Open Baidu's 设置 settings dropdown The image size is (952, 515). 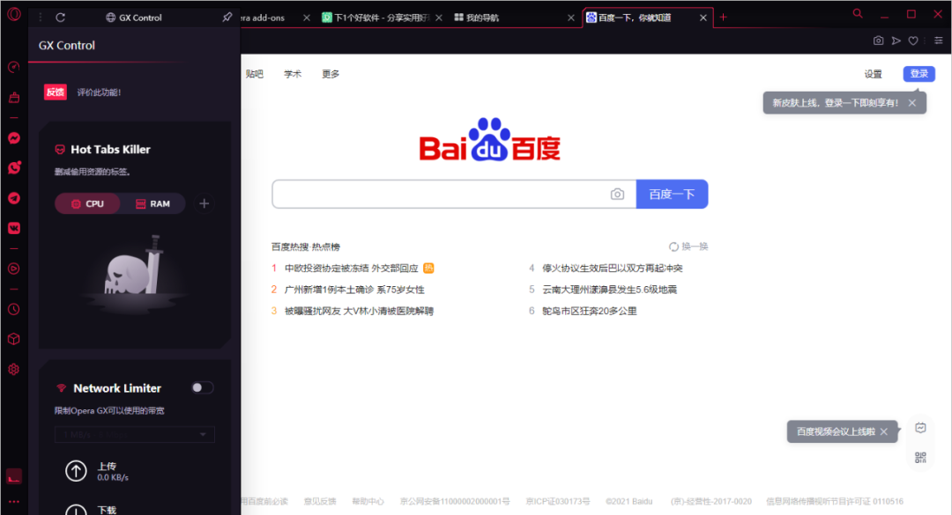(874, 74)
